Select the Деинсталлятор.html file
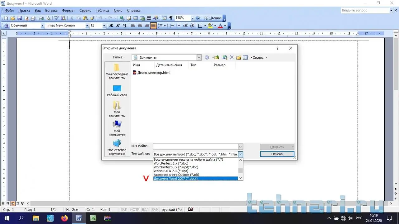 point(151,73)
